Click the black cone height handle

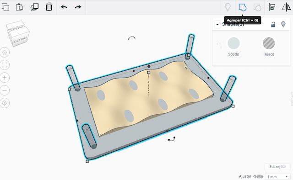pos(149,66)
